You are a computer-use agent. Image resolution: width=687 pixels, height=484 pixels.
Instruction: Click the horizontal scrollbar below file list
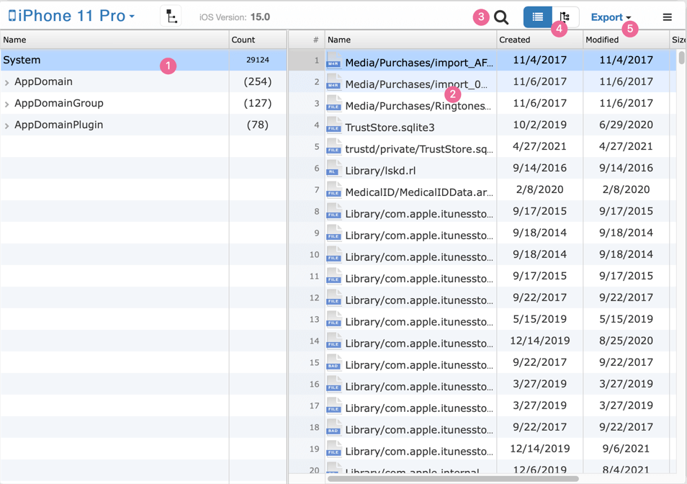click(x=453, y=479)
